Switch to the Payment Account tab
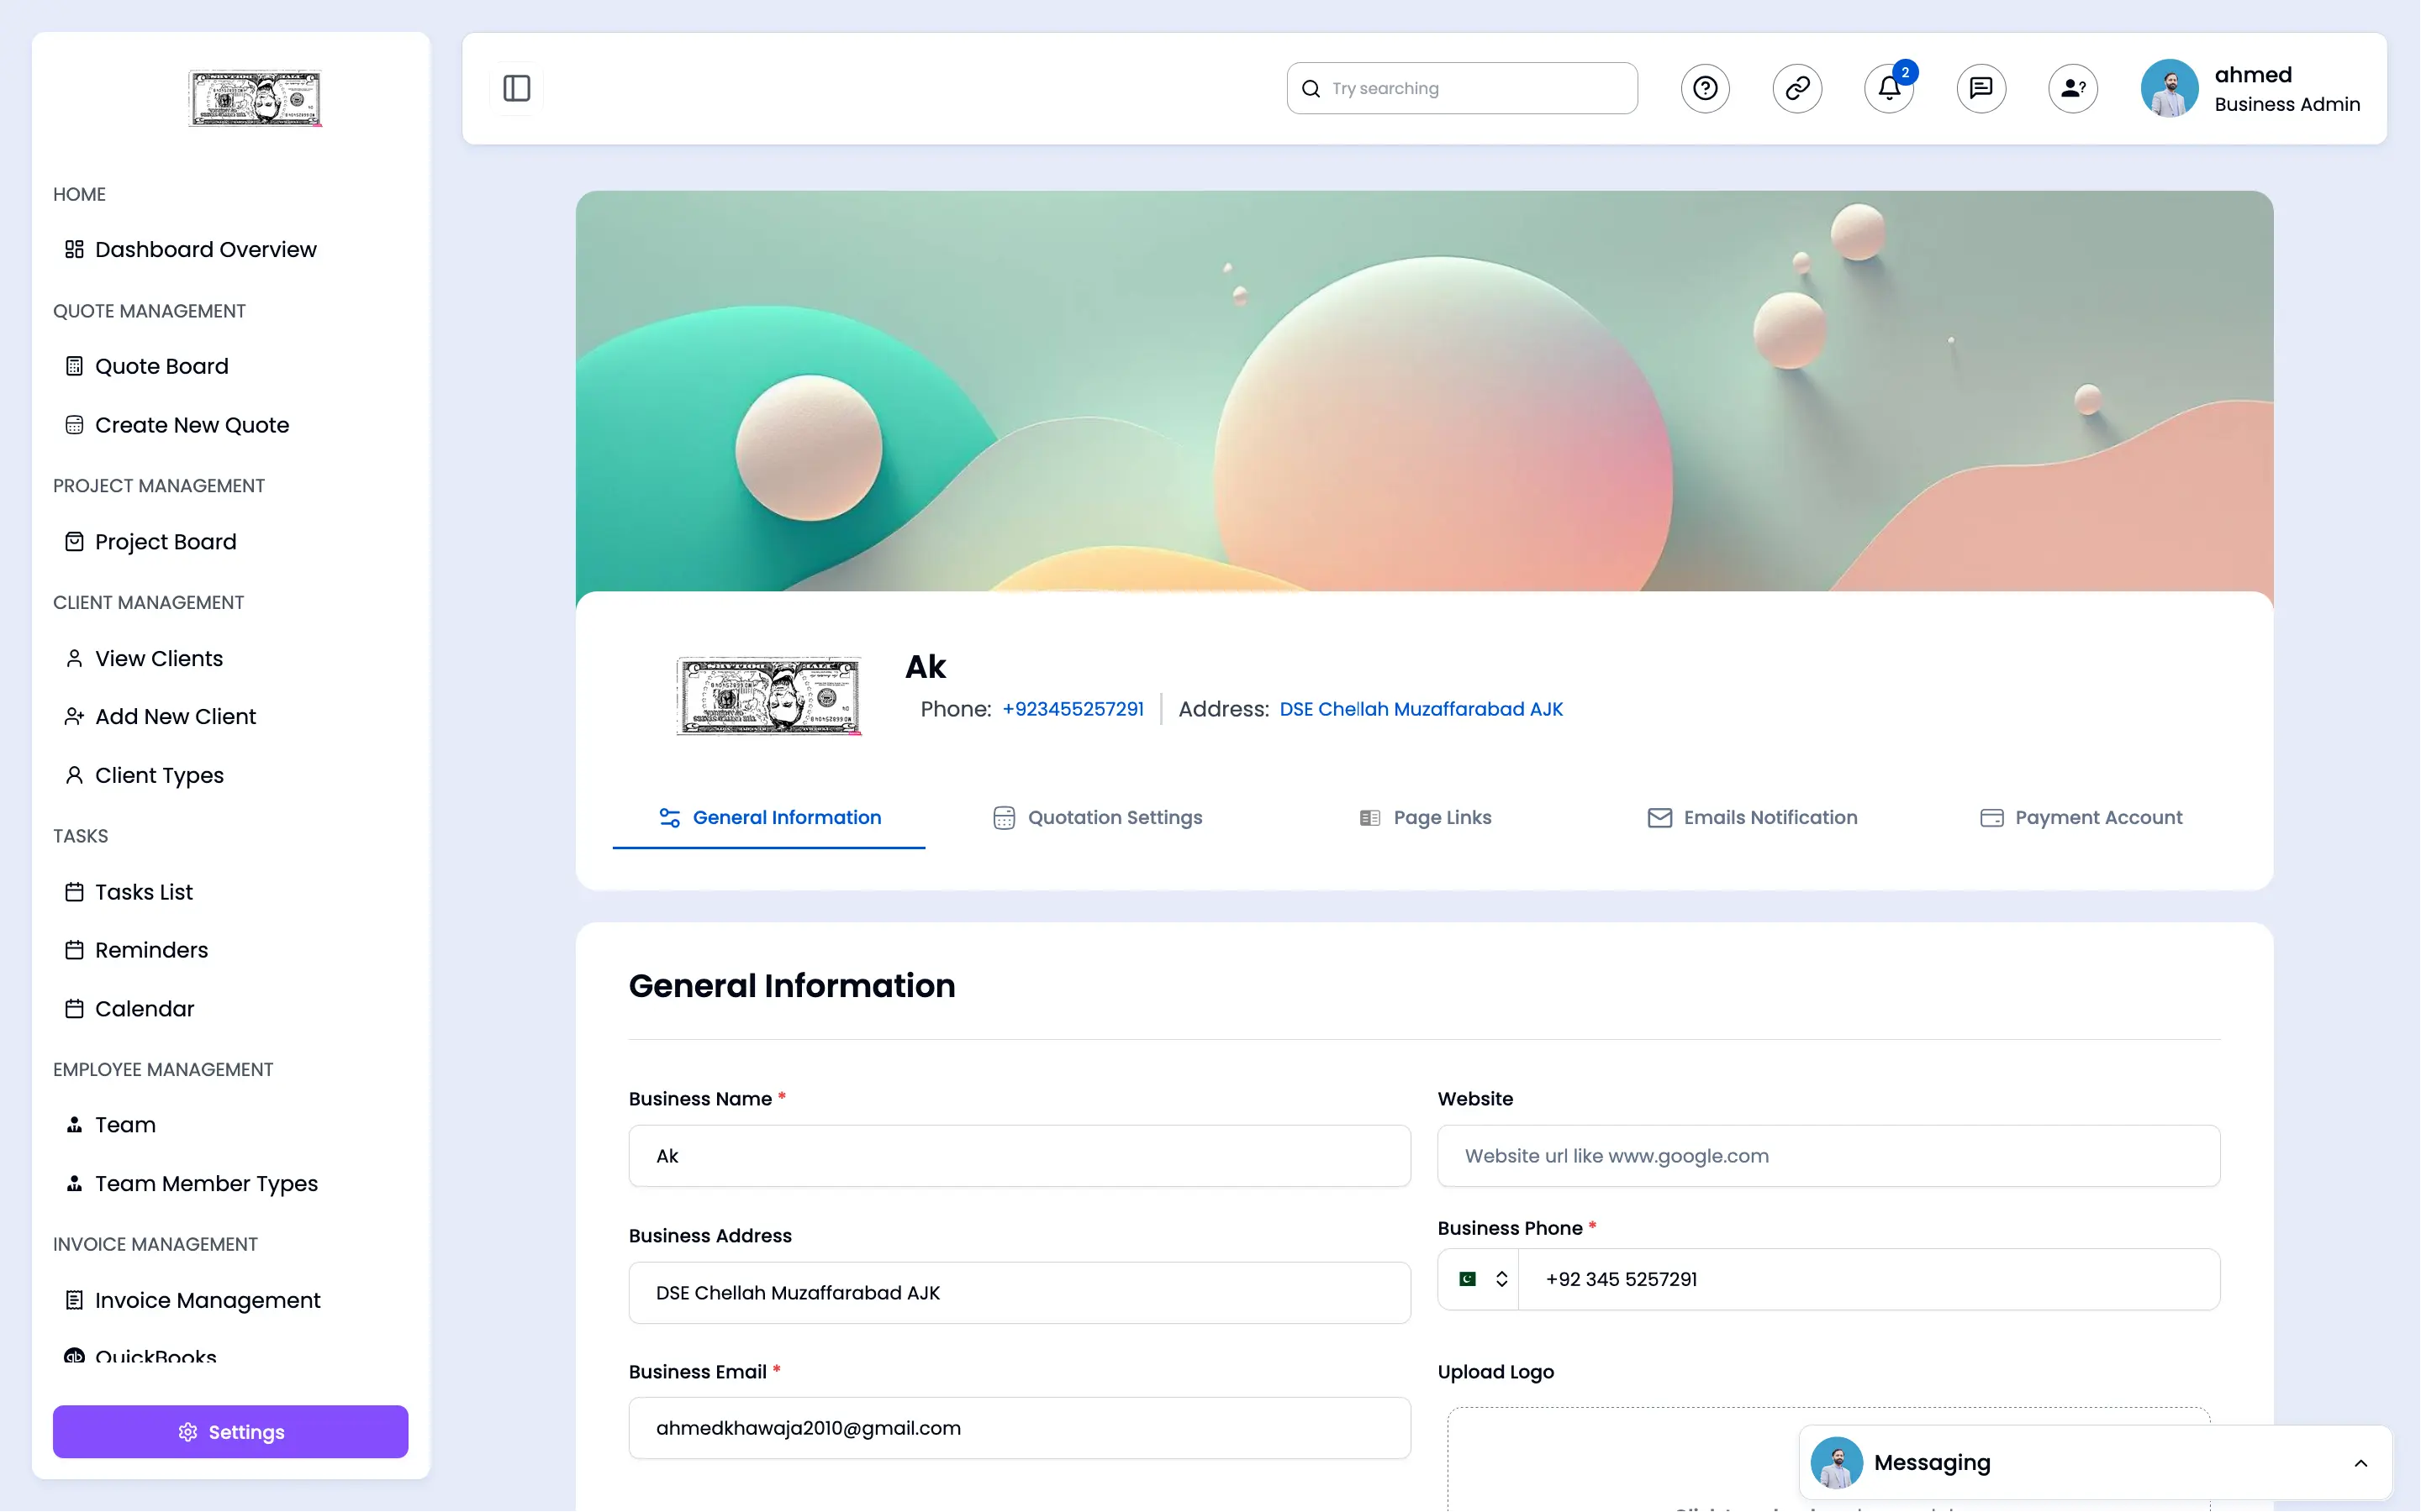The width and height of the screenshot is (2421, 1512). point(2081,817)
